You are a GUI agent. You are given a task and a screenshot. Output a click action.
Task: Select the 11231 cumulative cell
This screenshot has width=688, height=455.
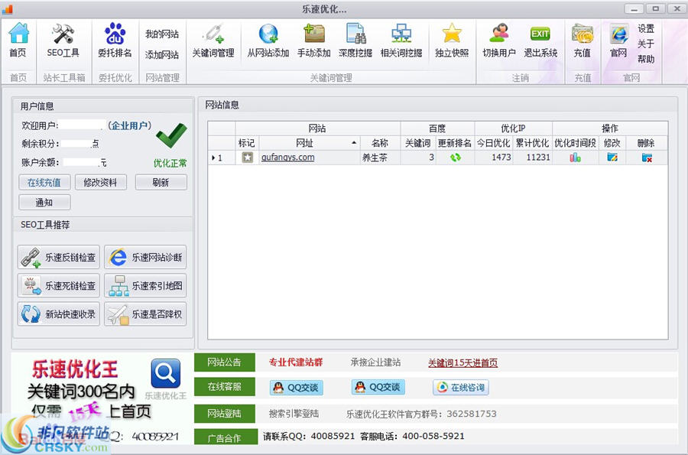coord(533,158)
